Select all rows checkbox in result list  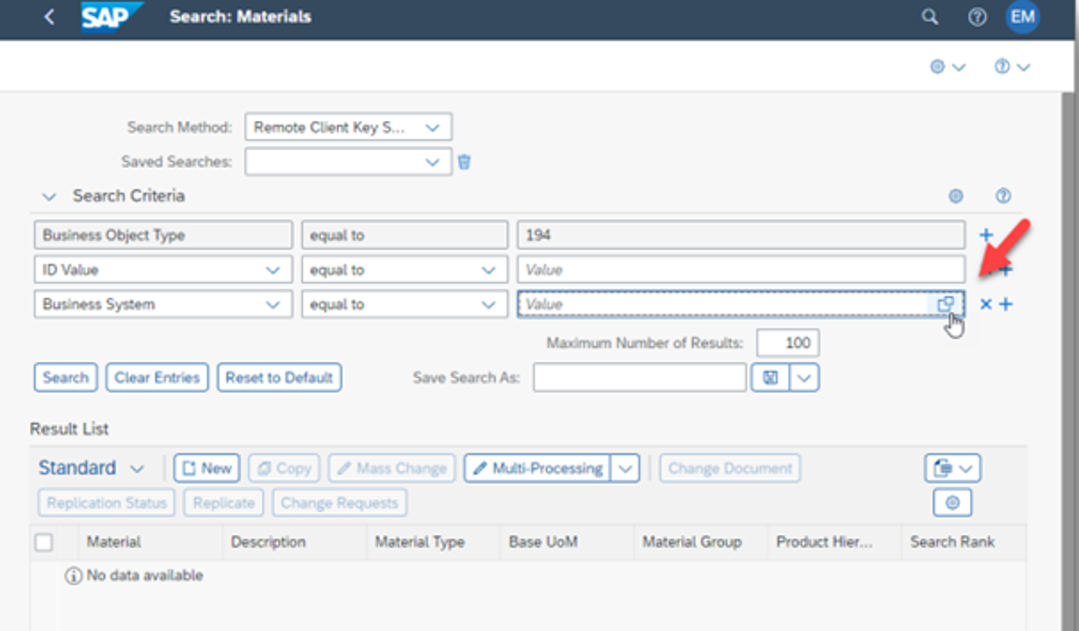(44, 542)
